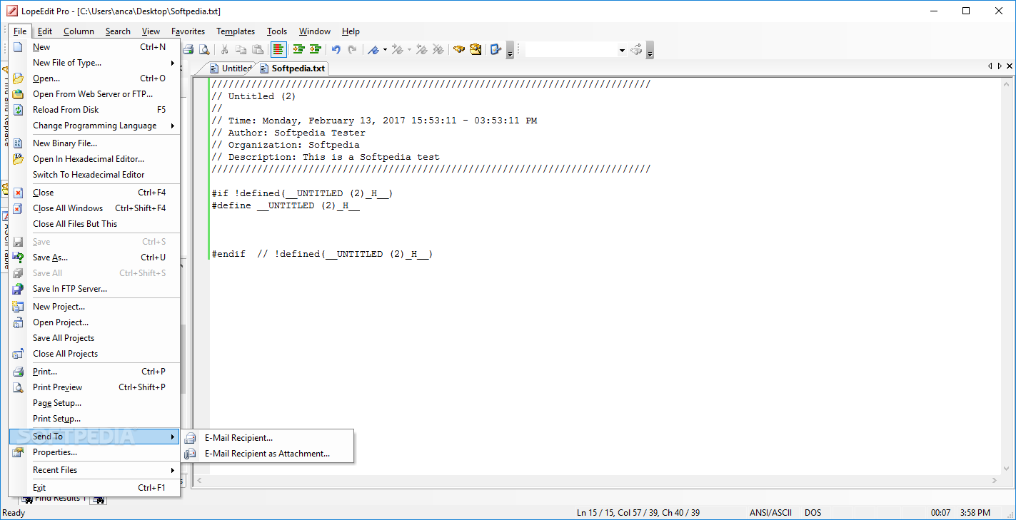Choose Print Setup...
This screenshot has width=1016, height=520.
tap(94, 419)
